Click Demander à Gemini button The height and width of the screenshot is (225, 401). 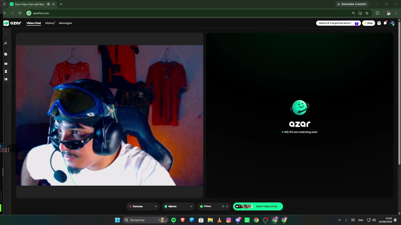point(352,4)
